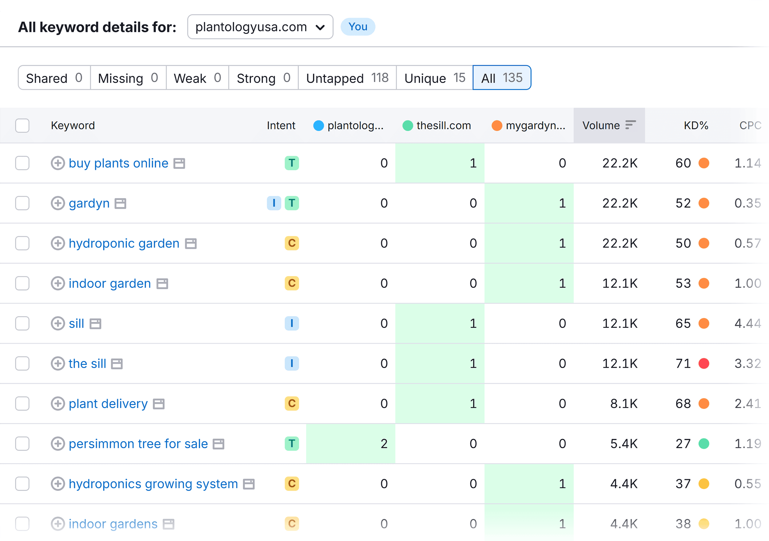Viewport: 769px width, 541px height.
Task: Open the plantologyusa.com domain dropdown
Action: click(x=260, y=27)
